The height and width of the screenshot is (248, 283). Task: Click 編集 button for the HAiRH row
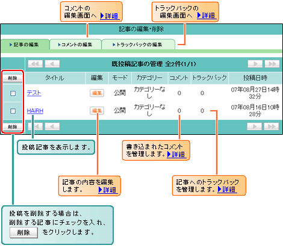97,111
